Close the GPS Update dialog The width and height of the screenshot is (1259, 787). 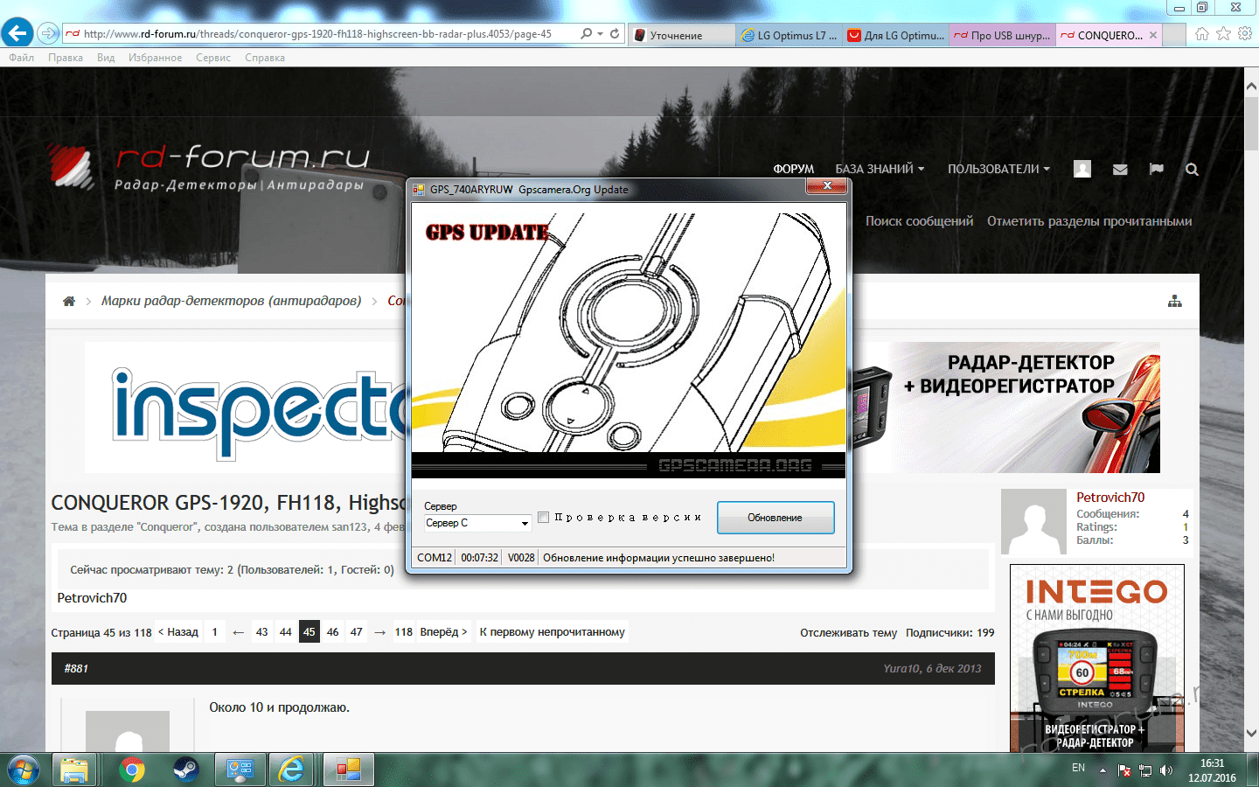tap(826, 185)
